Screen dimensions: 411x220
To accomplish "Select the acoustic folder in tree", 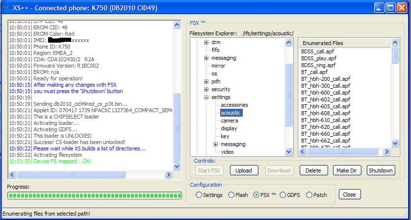I will tap(231, 113).
